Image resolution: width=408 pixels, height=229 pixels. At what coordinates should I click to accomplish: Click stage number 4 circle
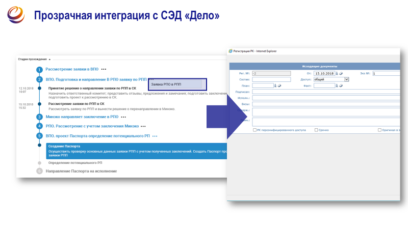[x=40, y=126]
